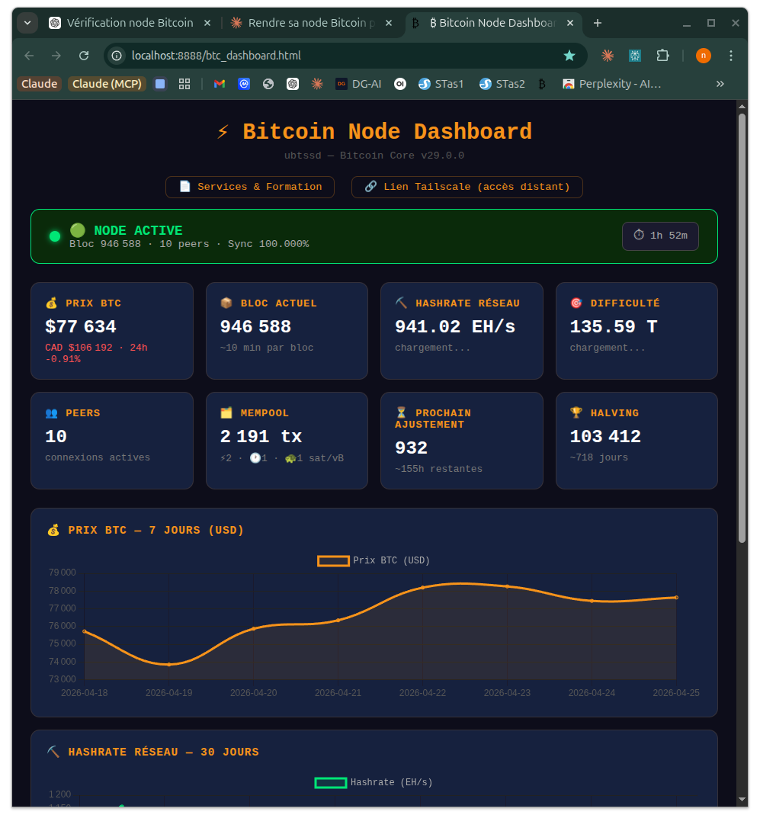This screenshot has width=760, height=831.
Task: Show hidden bookmarks with the chevron
Action: (720, 84)
